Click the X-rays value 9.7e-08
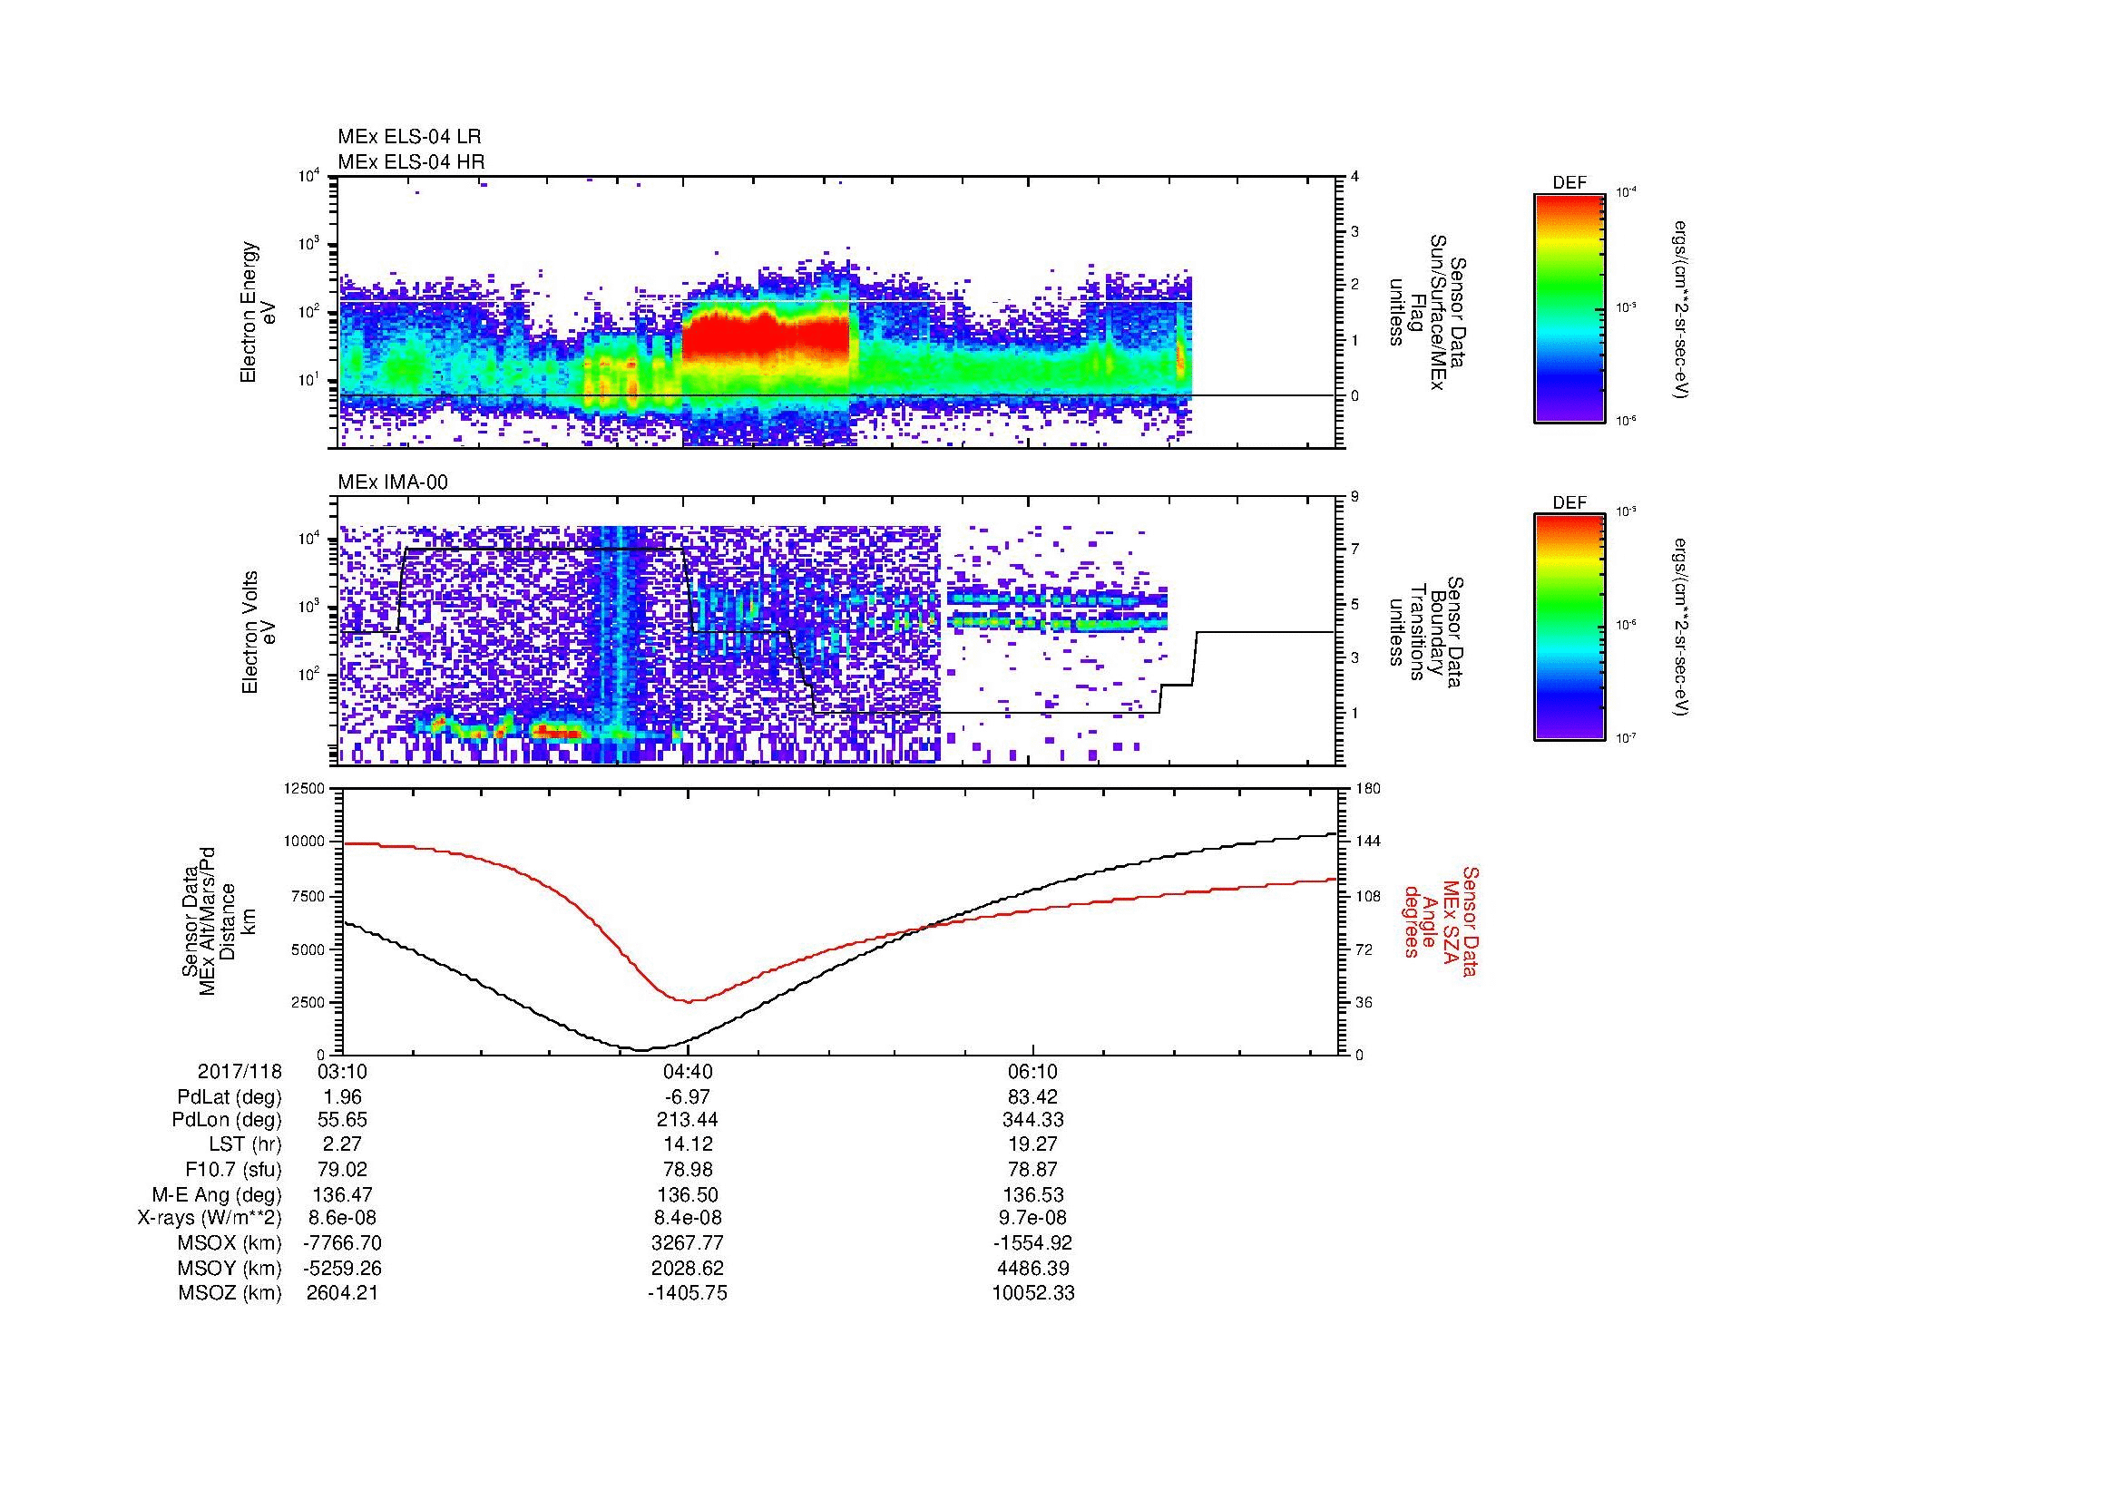Screen dimensions: 2122x1499 1033,1218
